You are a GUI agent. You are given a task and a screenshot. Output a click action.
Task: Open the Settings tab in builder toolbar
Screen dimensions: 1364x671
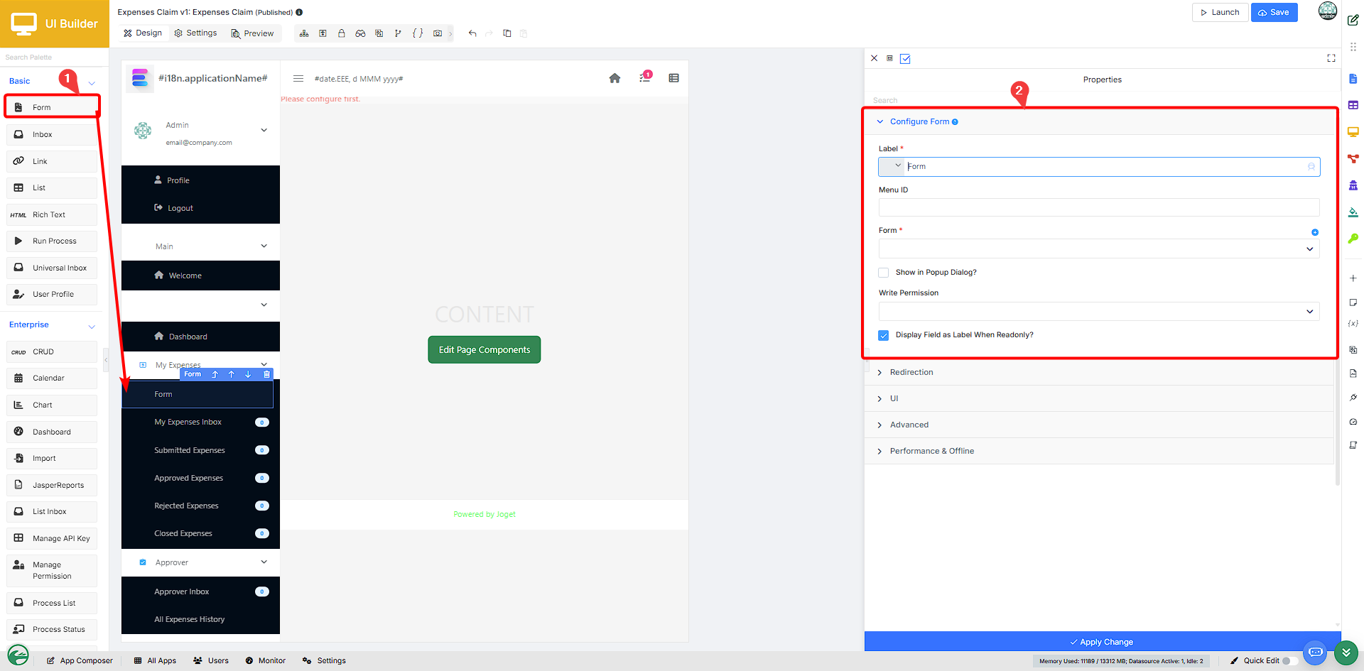pos(196,33)
